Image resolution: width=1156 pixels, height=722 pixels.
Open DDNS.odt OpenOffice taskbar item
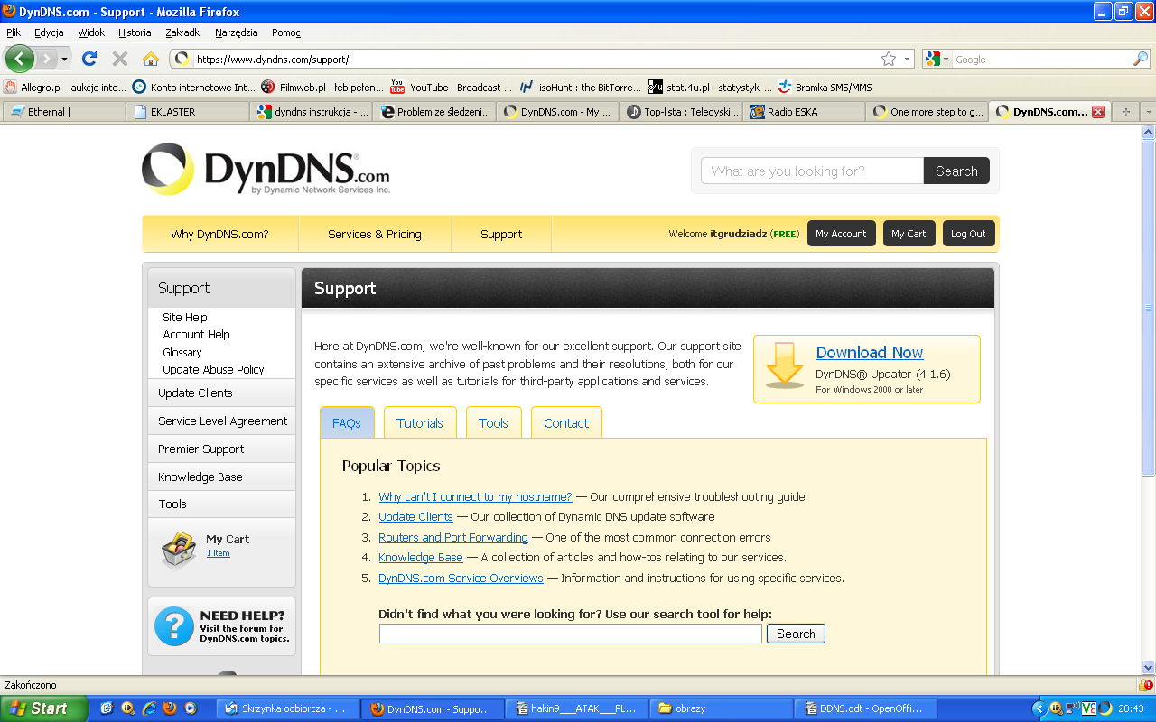(x=865, y=708)
